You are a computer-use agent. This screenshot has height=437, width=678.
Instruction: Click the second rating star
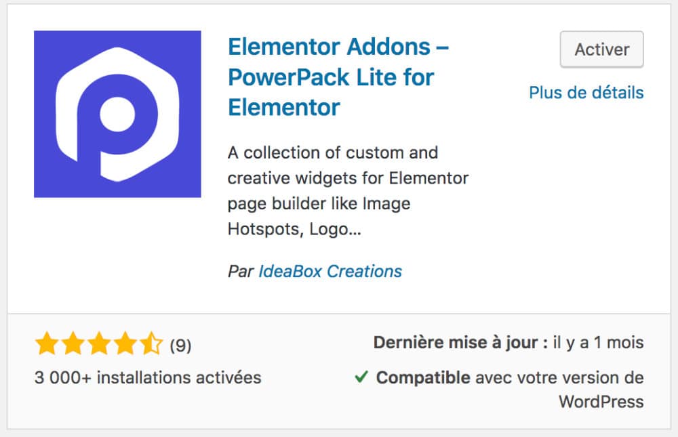[73, 344]
